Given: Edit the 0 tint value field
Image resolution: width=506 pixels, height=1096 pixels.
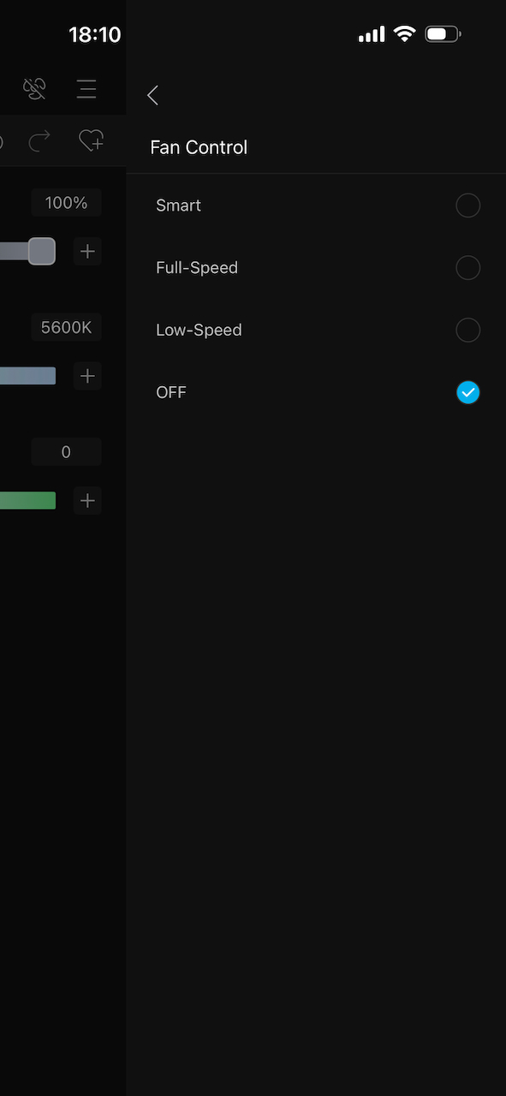Looking at the screenshot, I should (x=66, y=451).
